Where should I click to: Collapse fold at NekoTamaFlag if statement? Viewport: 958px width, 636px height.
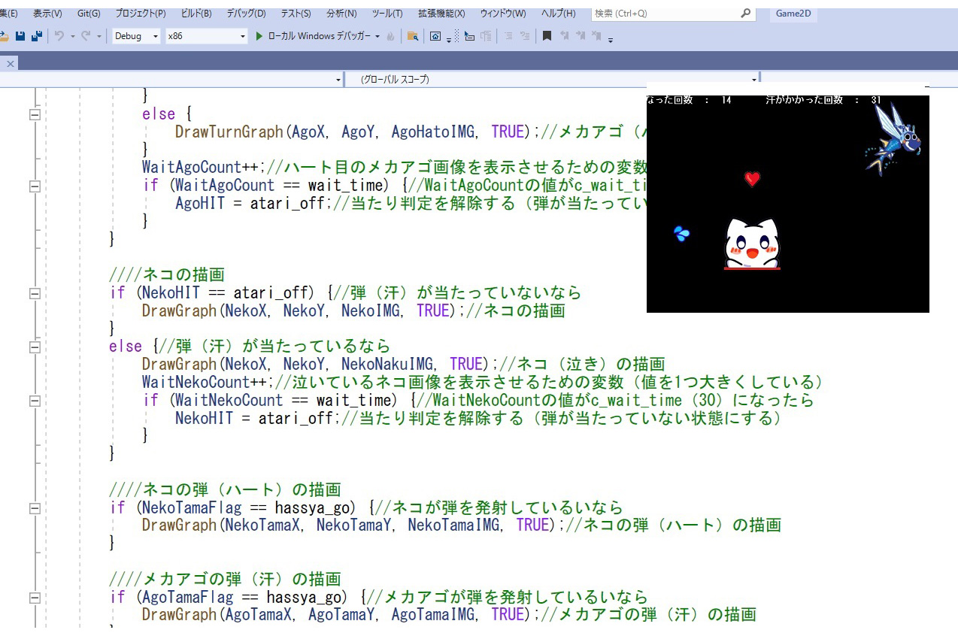coord(35,508)
